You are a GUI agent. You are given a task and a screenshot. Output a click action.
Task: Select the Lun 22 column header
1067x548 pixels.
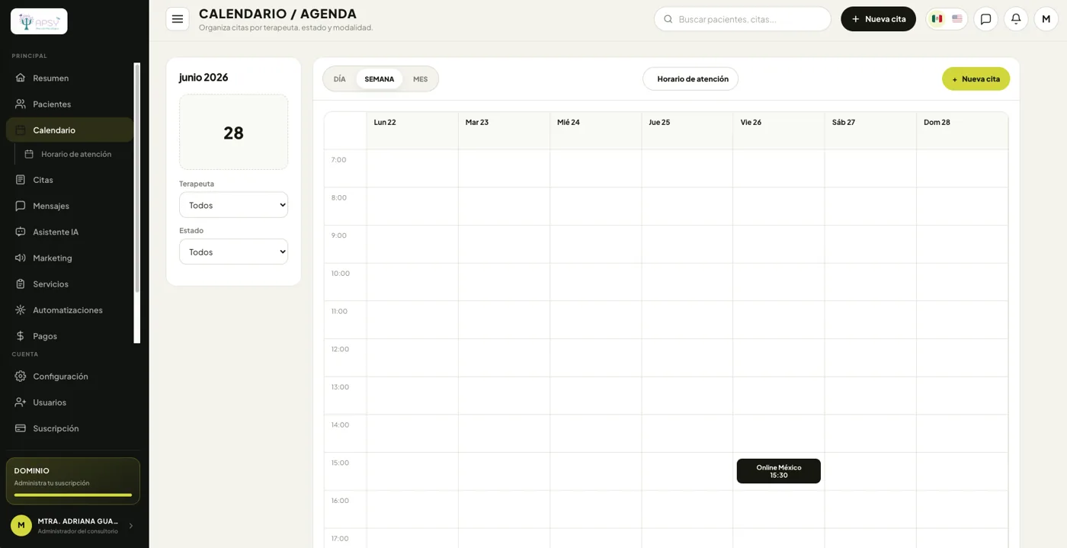[x=412, y=130]
